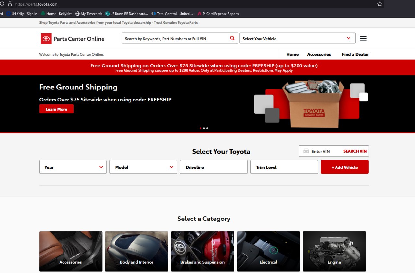
Task: Click the shield icon in the address bar
Action: tap(2, 4)
